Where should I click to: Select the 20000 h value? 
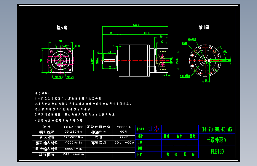click(x=124, y=127)
